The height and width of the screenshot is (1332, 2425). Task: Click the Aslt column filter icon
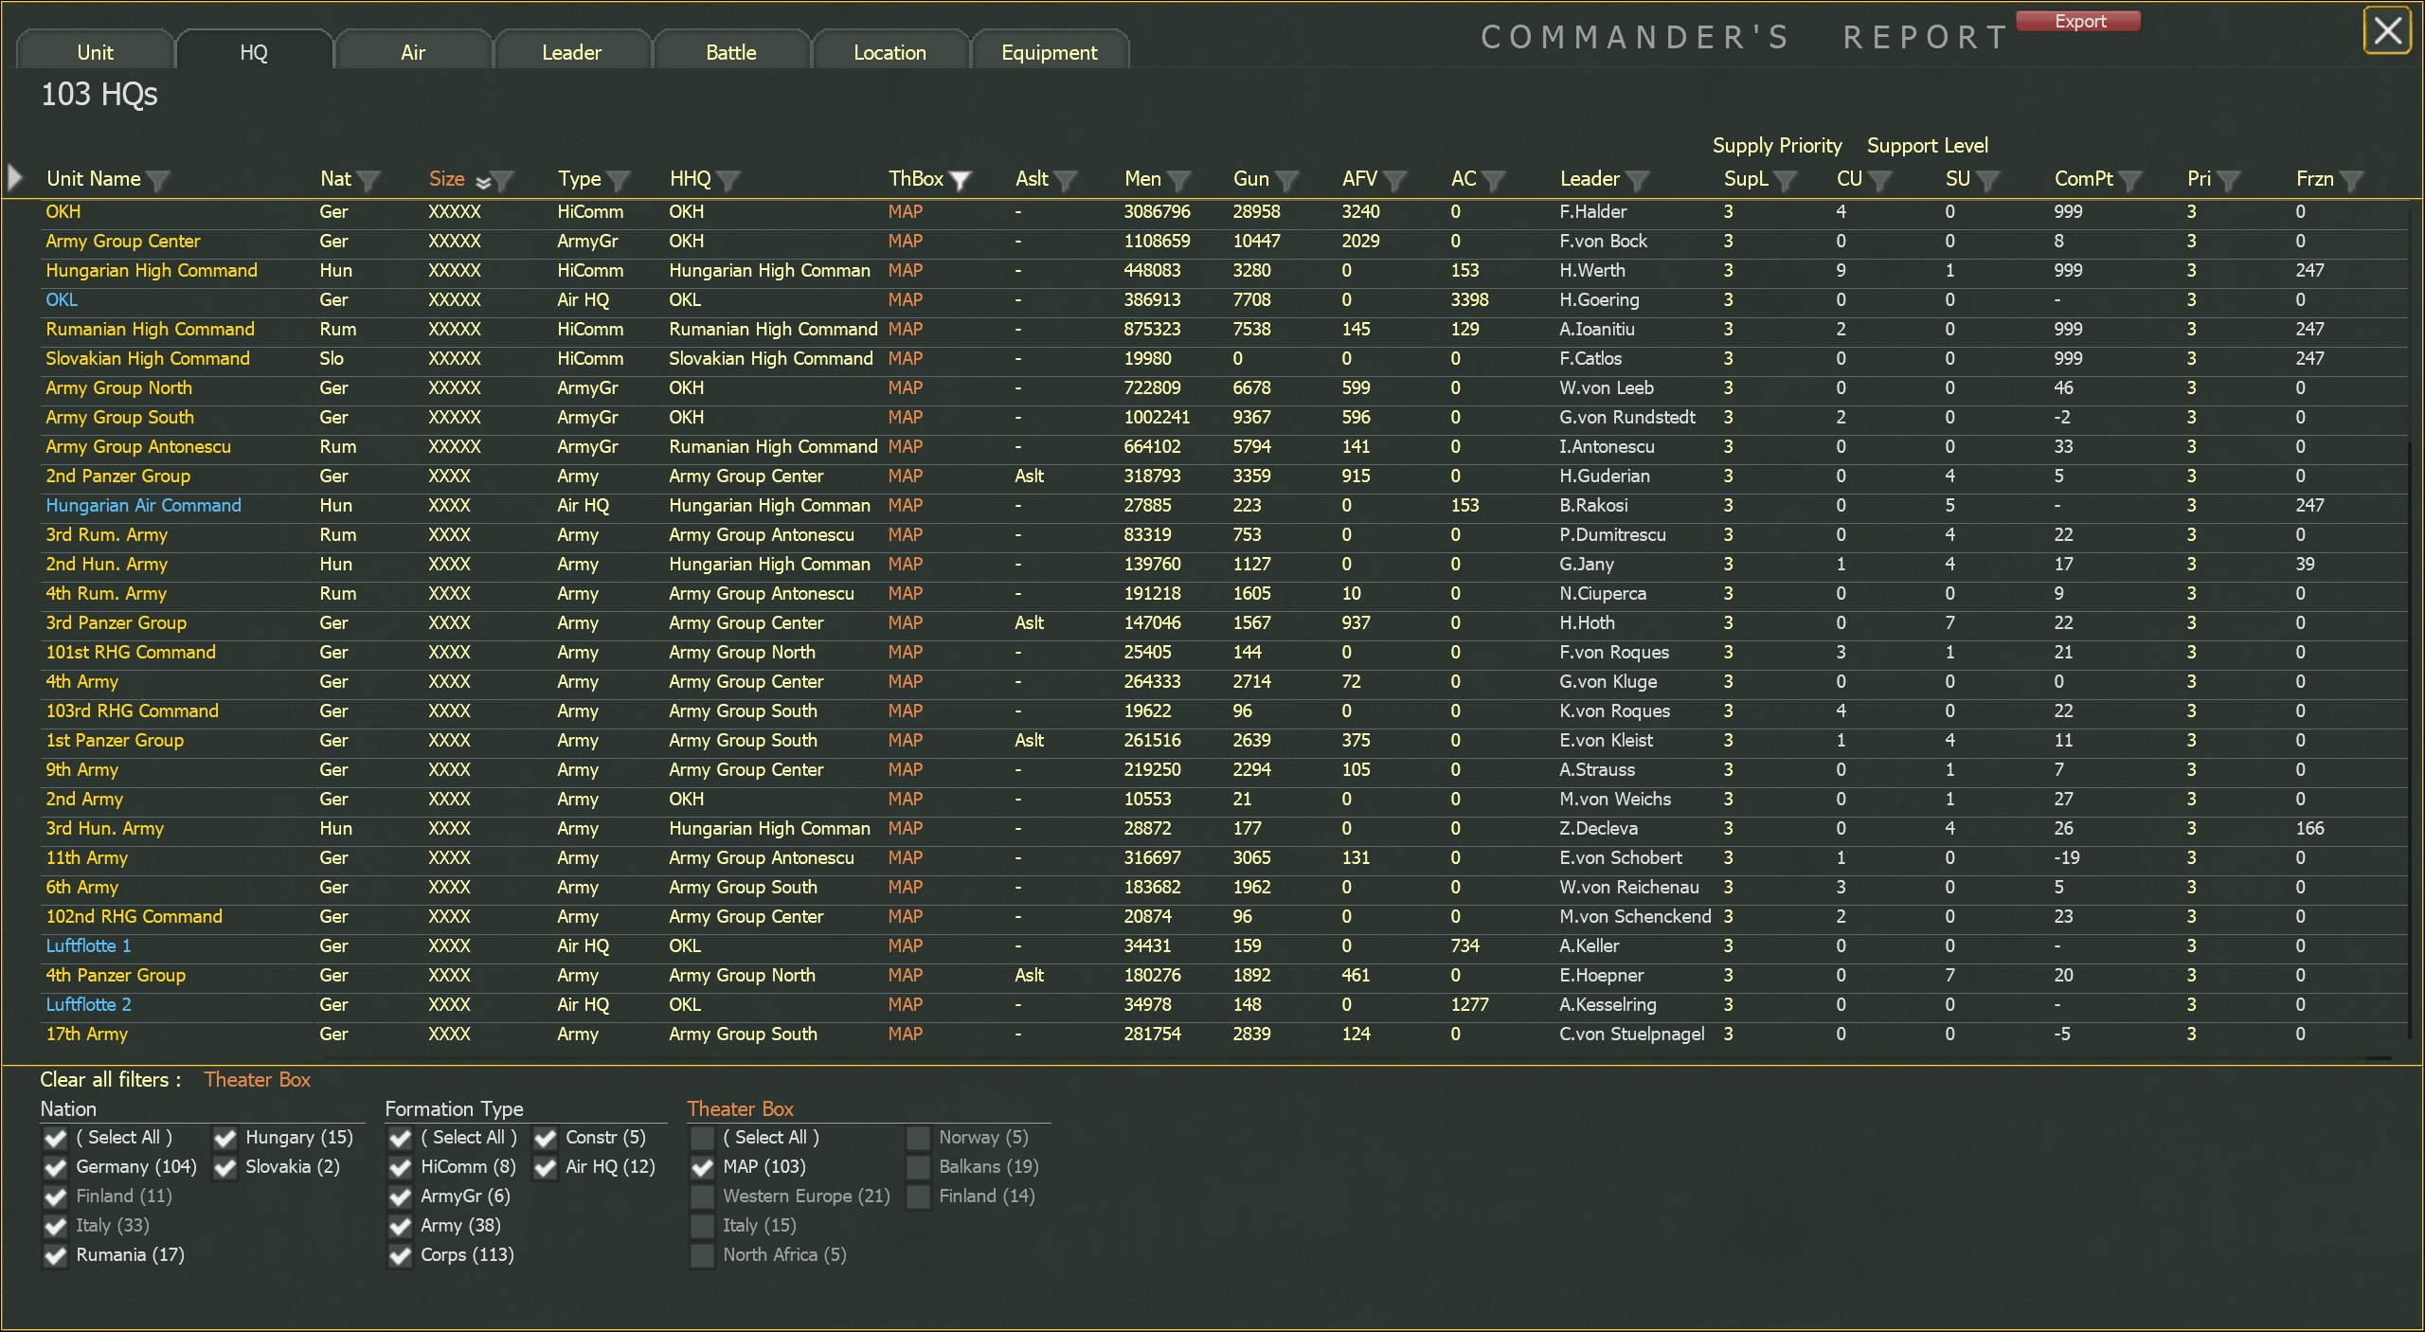1066,180
